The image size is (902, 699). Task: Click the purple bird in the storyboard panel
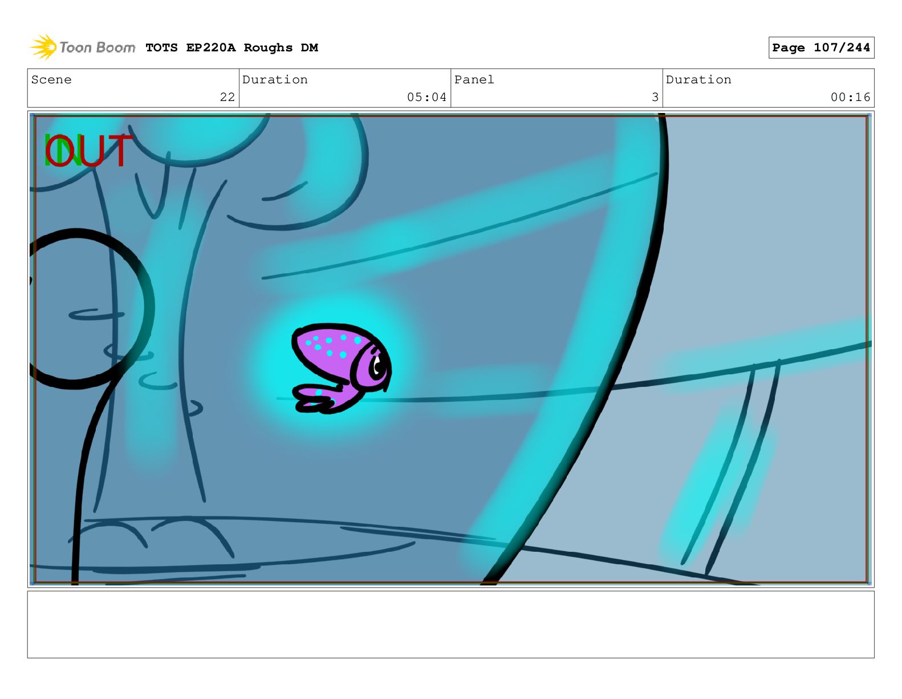click(x=342, y=369)
